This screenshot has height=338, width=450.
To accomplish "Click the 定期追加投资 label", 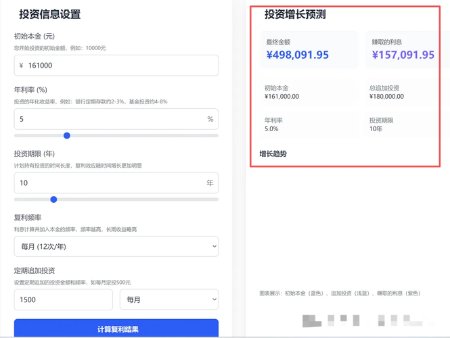I will 35,270.
